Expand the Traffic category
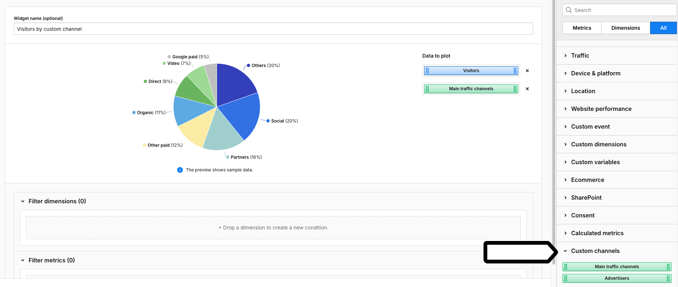678x287 pixels. [x=580, y=55]
